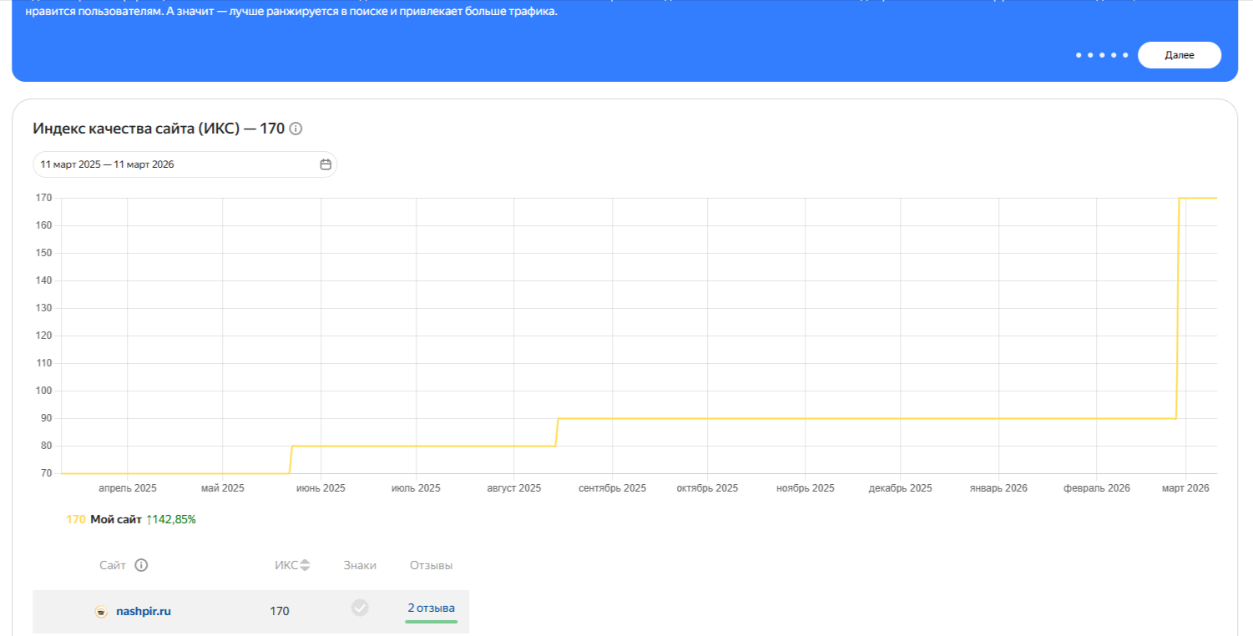This screenshot has width=1253, height=636.
Task: Select last pagination dot in banner
Action: point(1125,55)
